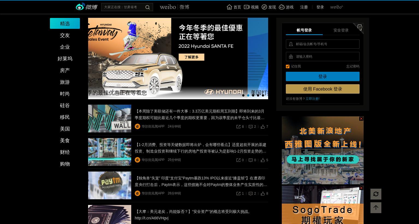Open the Paytm balloon thumbnail
This screenshot has width=419, height=224.
[x=110, y=185]
